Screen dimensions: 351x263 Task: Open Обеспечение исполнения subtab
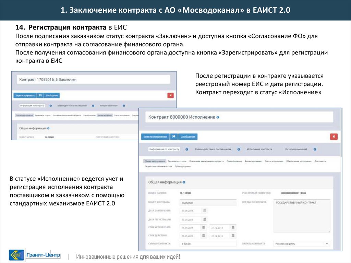(299, 161)
